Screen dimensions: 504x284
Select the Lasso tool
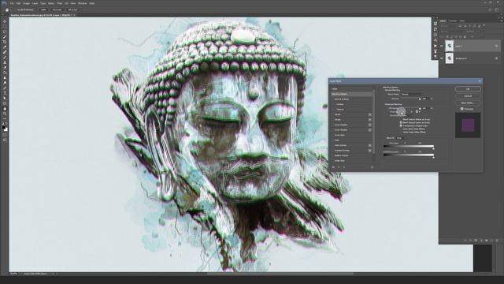(5, 31)
